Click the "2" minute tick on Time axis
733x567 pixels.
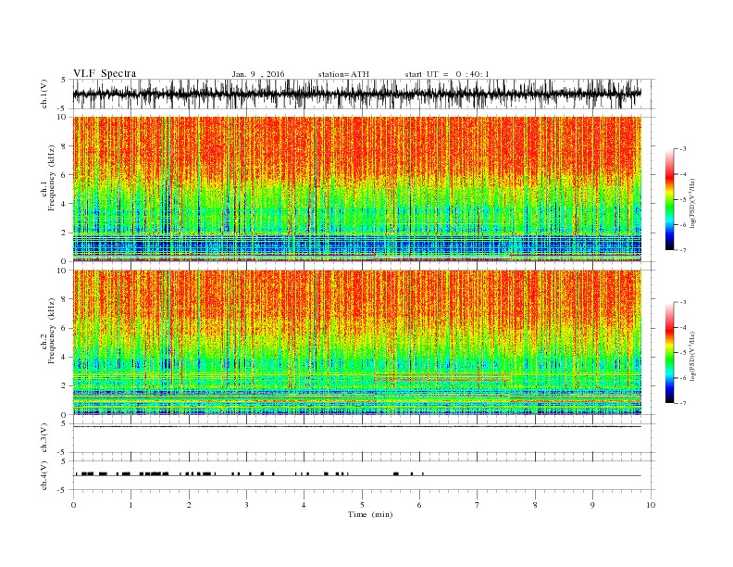(x=189, y=505)
